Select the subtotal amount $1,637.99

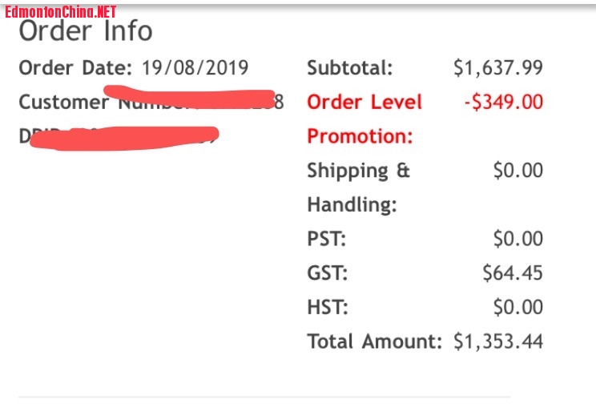498,67
